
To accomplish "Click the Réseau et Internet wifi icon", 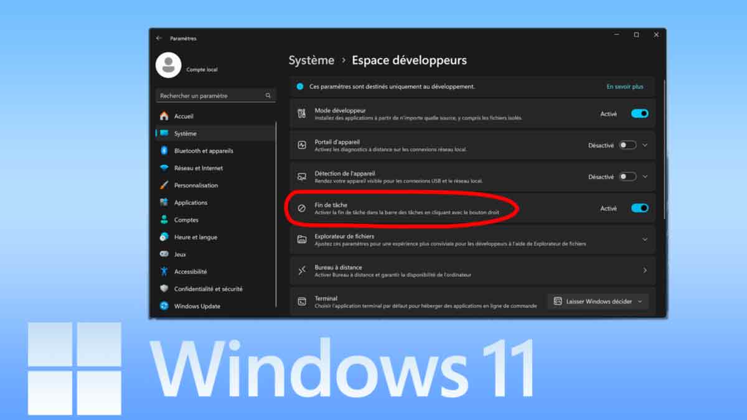I will click(164, 168).
